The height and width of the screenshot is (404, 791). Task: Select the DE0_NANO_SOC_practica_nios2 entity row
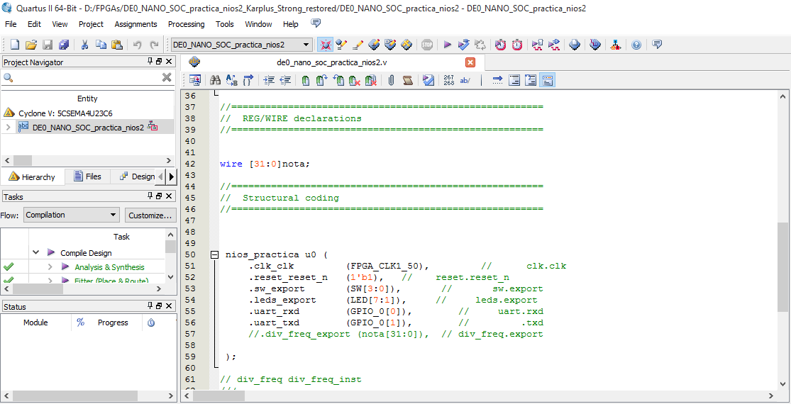click(88, 127)
